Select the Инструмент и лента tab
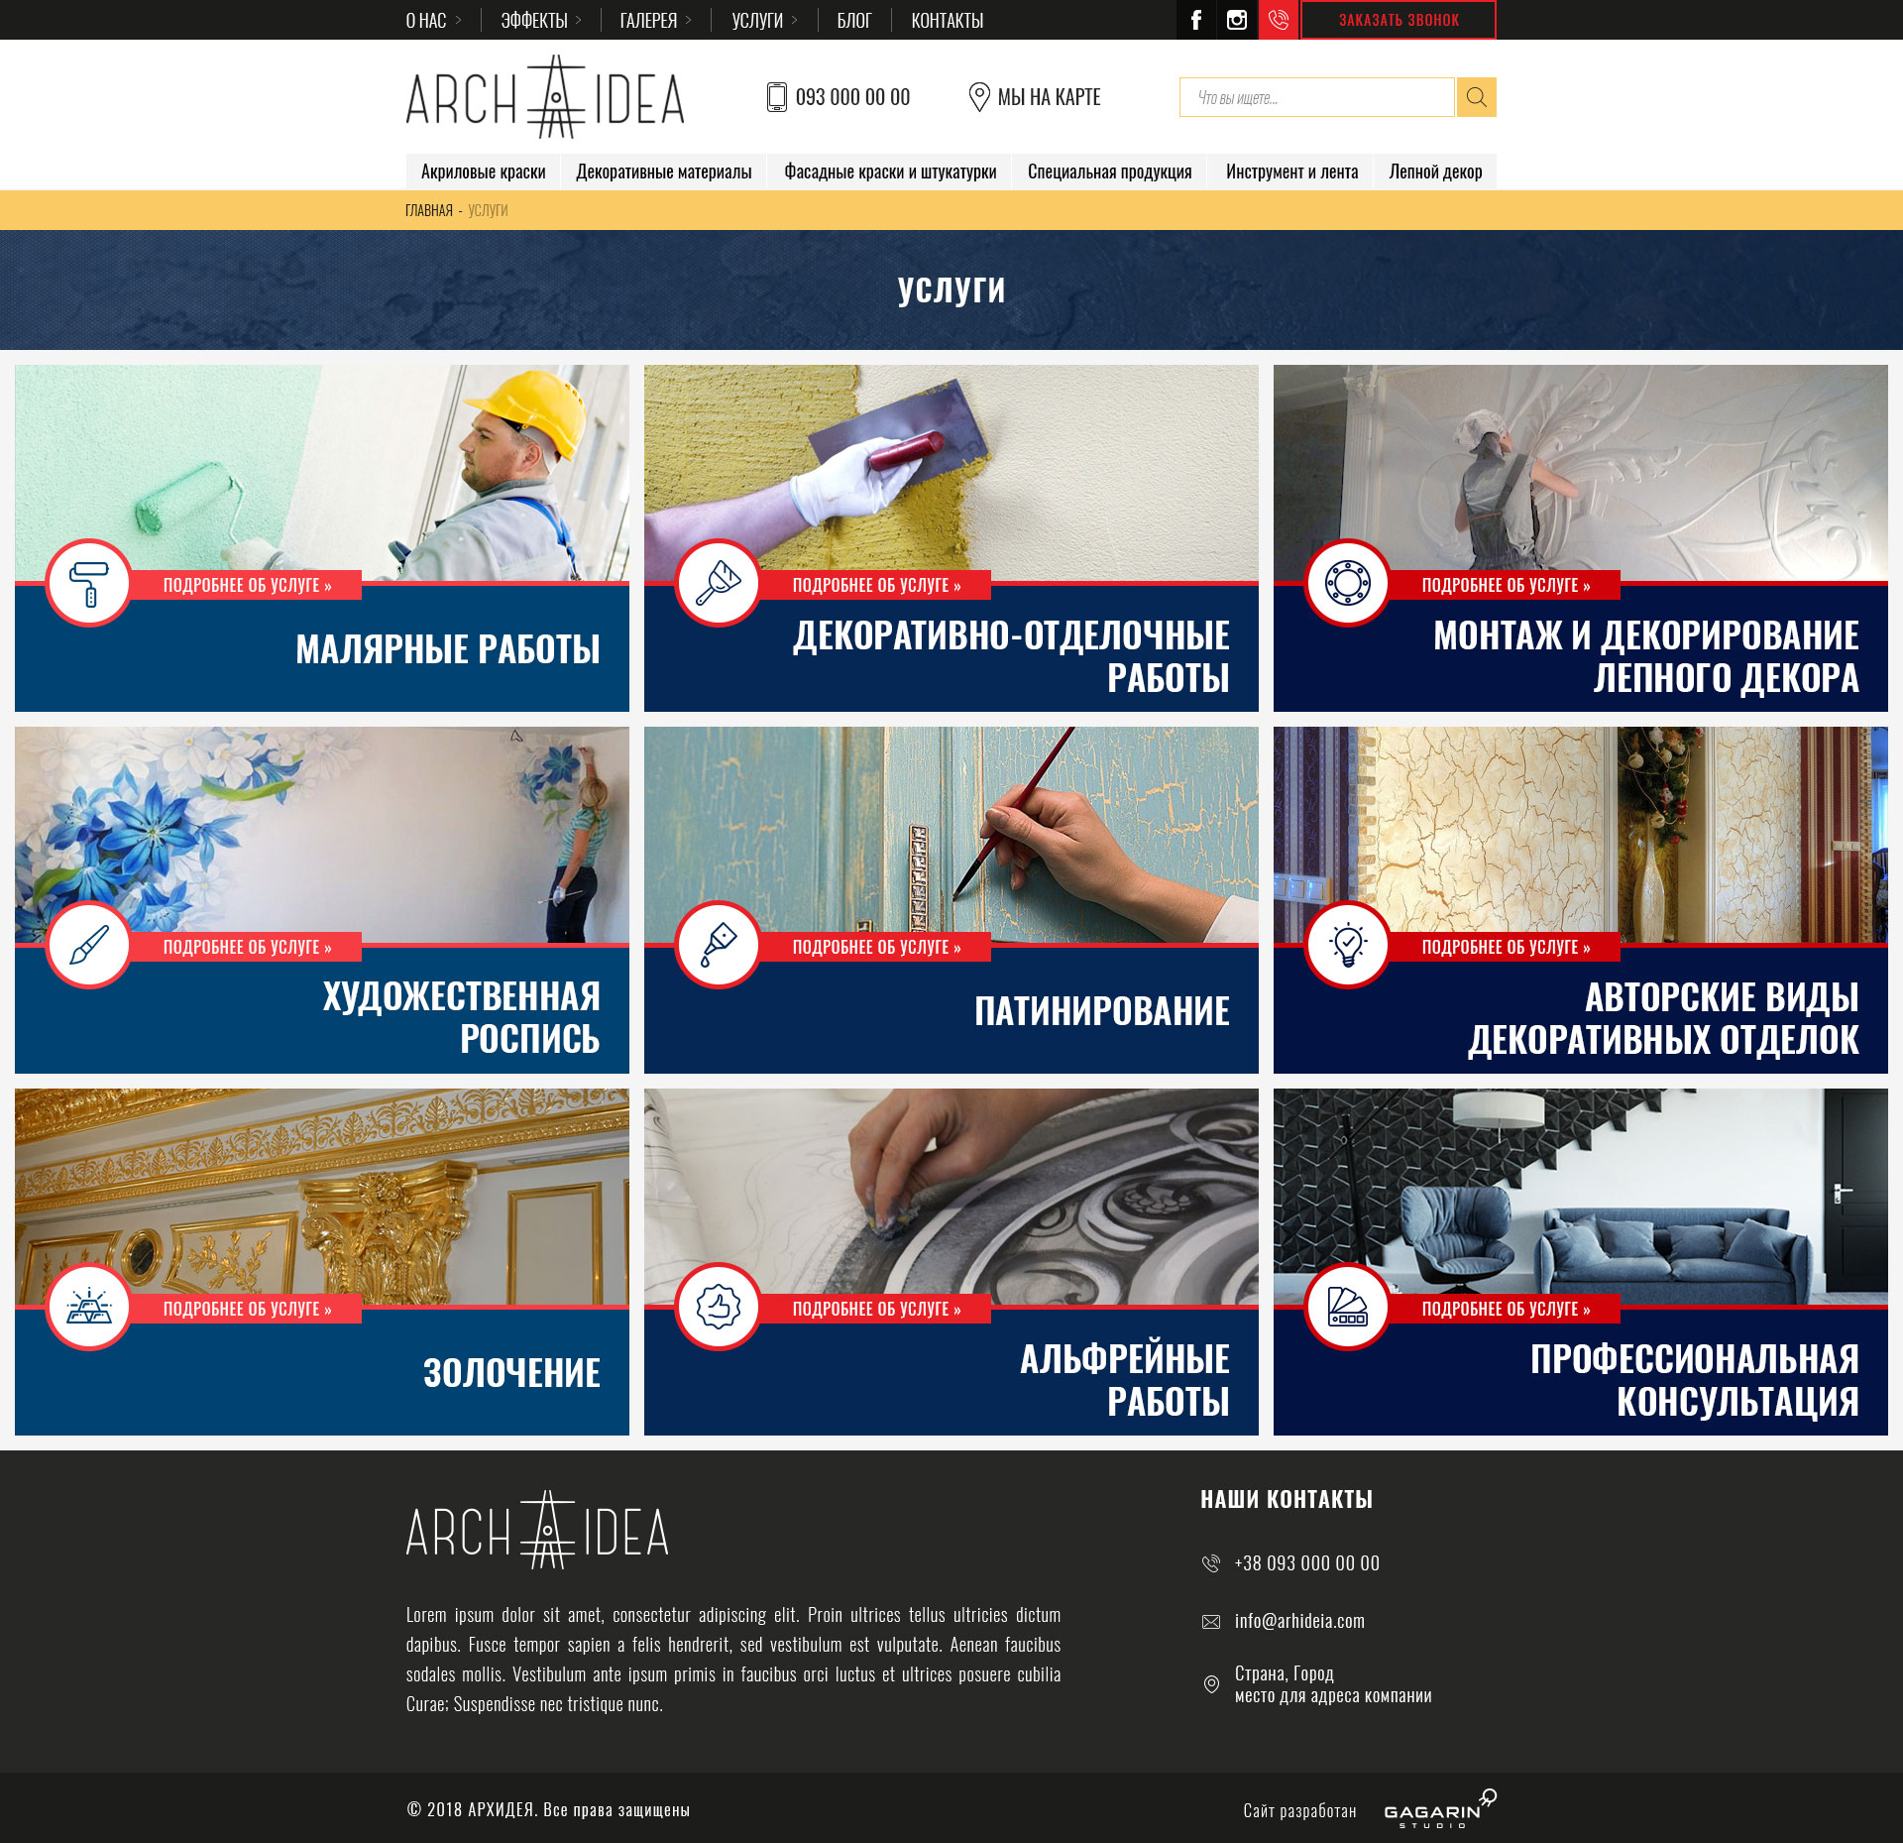The width and height of the screenshot is (1903, 1843). 1291,172
